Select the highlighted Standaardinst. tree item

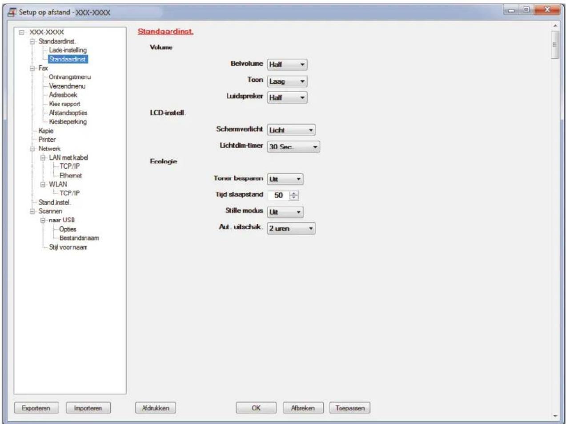(x=68, y=59)
